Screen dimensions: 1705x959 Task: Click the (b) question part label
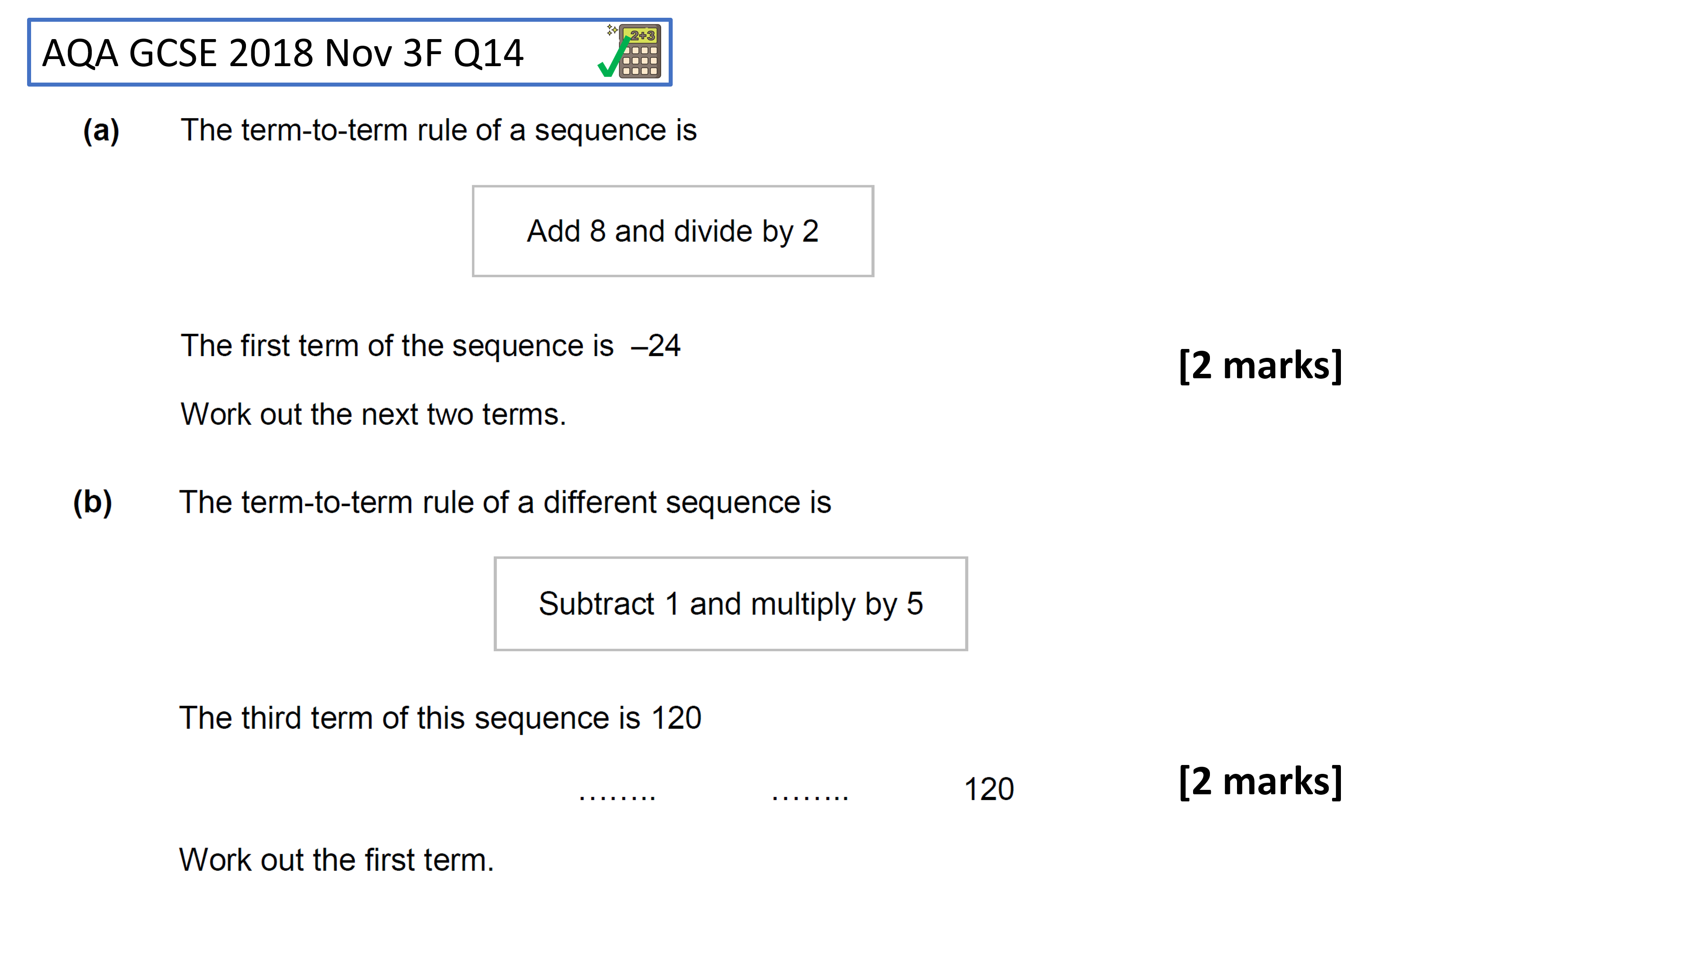[93, 502]
